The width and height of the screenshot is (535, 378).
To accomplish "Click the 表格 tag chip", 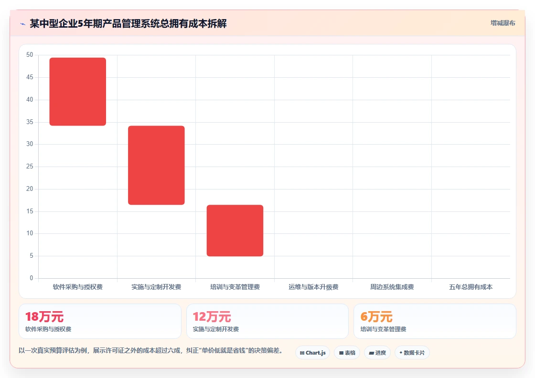I will (347, 353).
